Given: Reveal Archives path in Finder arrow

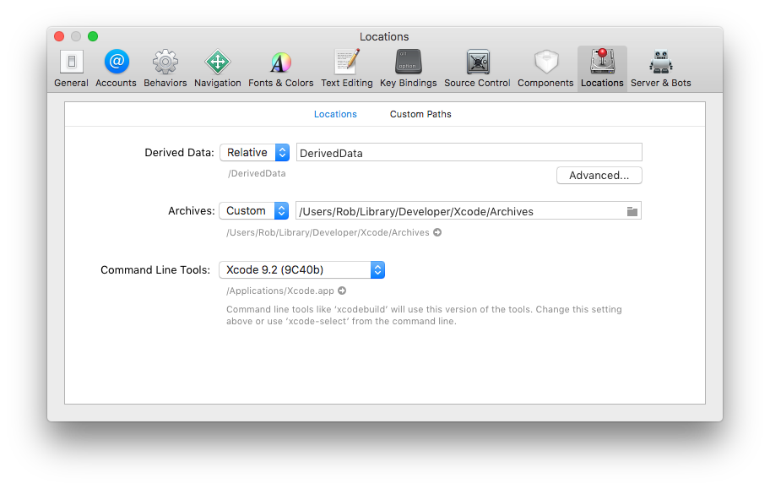Looking at the screenshot, I should (x=437, y=232).
